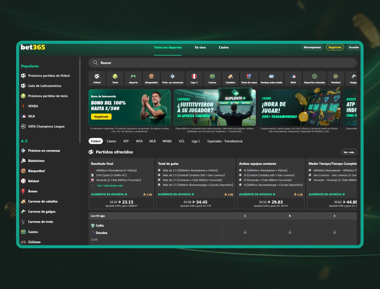Open the eSports tile
380x289 pixels.
coord(133,78)
